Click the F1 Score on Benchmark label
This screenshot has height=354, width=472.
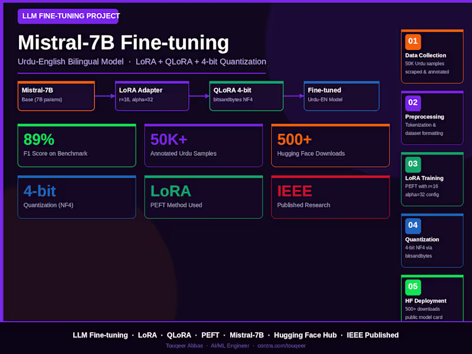[x=55, y=153]
